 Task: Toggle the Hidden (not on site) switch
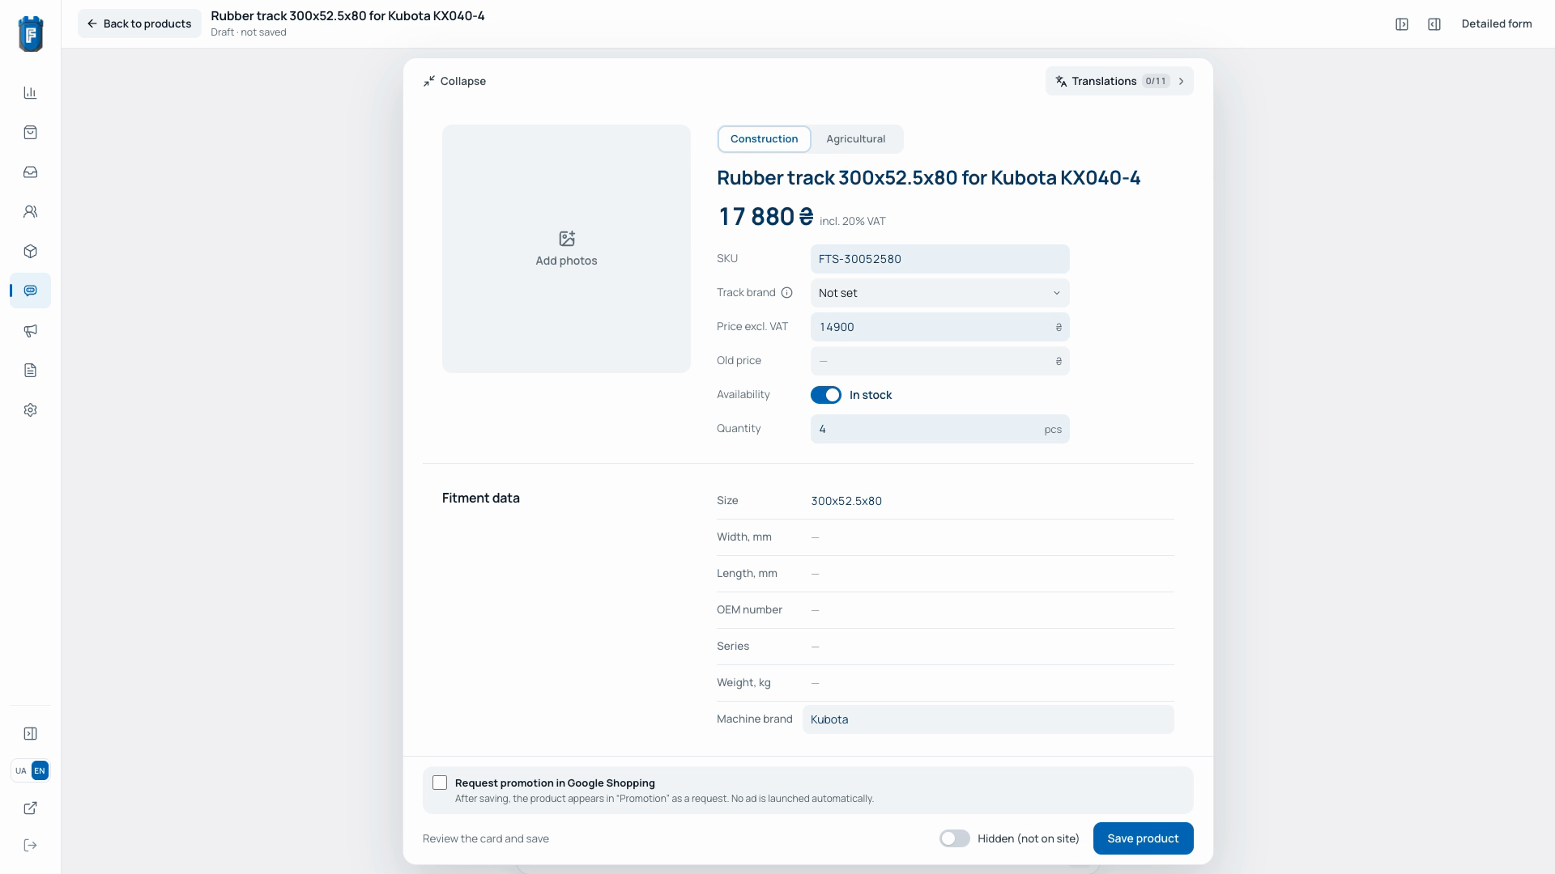(954, 839)
